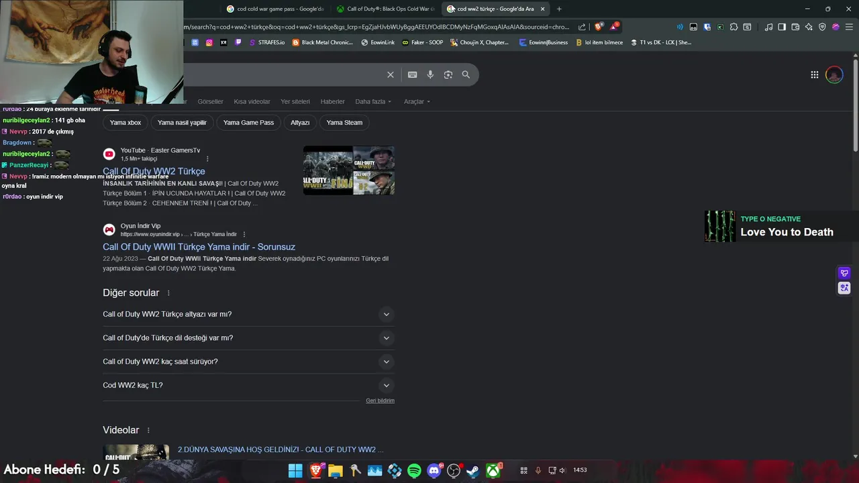The width and height of the screenshot is (859, 483).
Task: Switch to the Haberler results tab
Action: click(332, 101)
